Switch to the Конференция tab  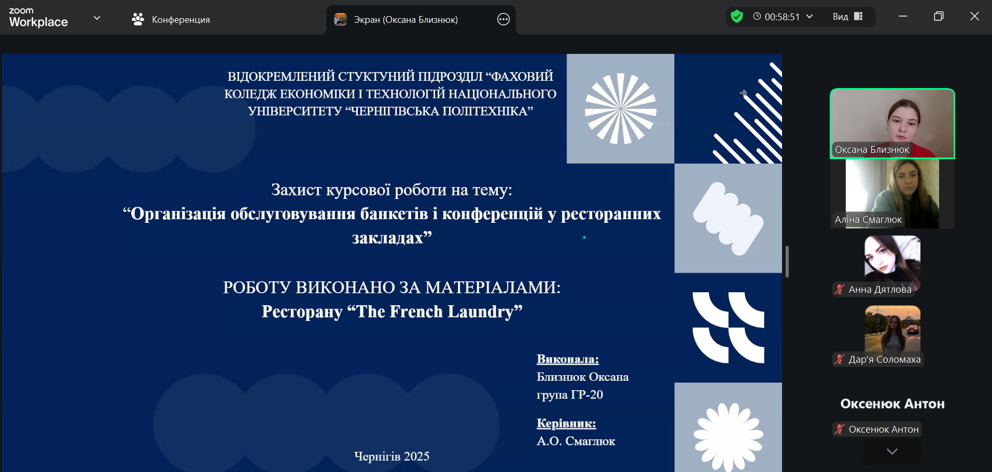click(180, 20)
